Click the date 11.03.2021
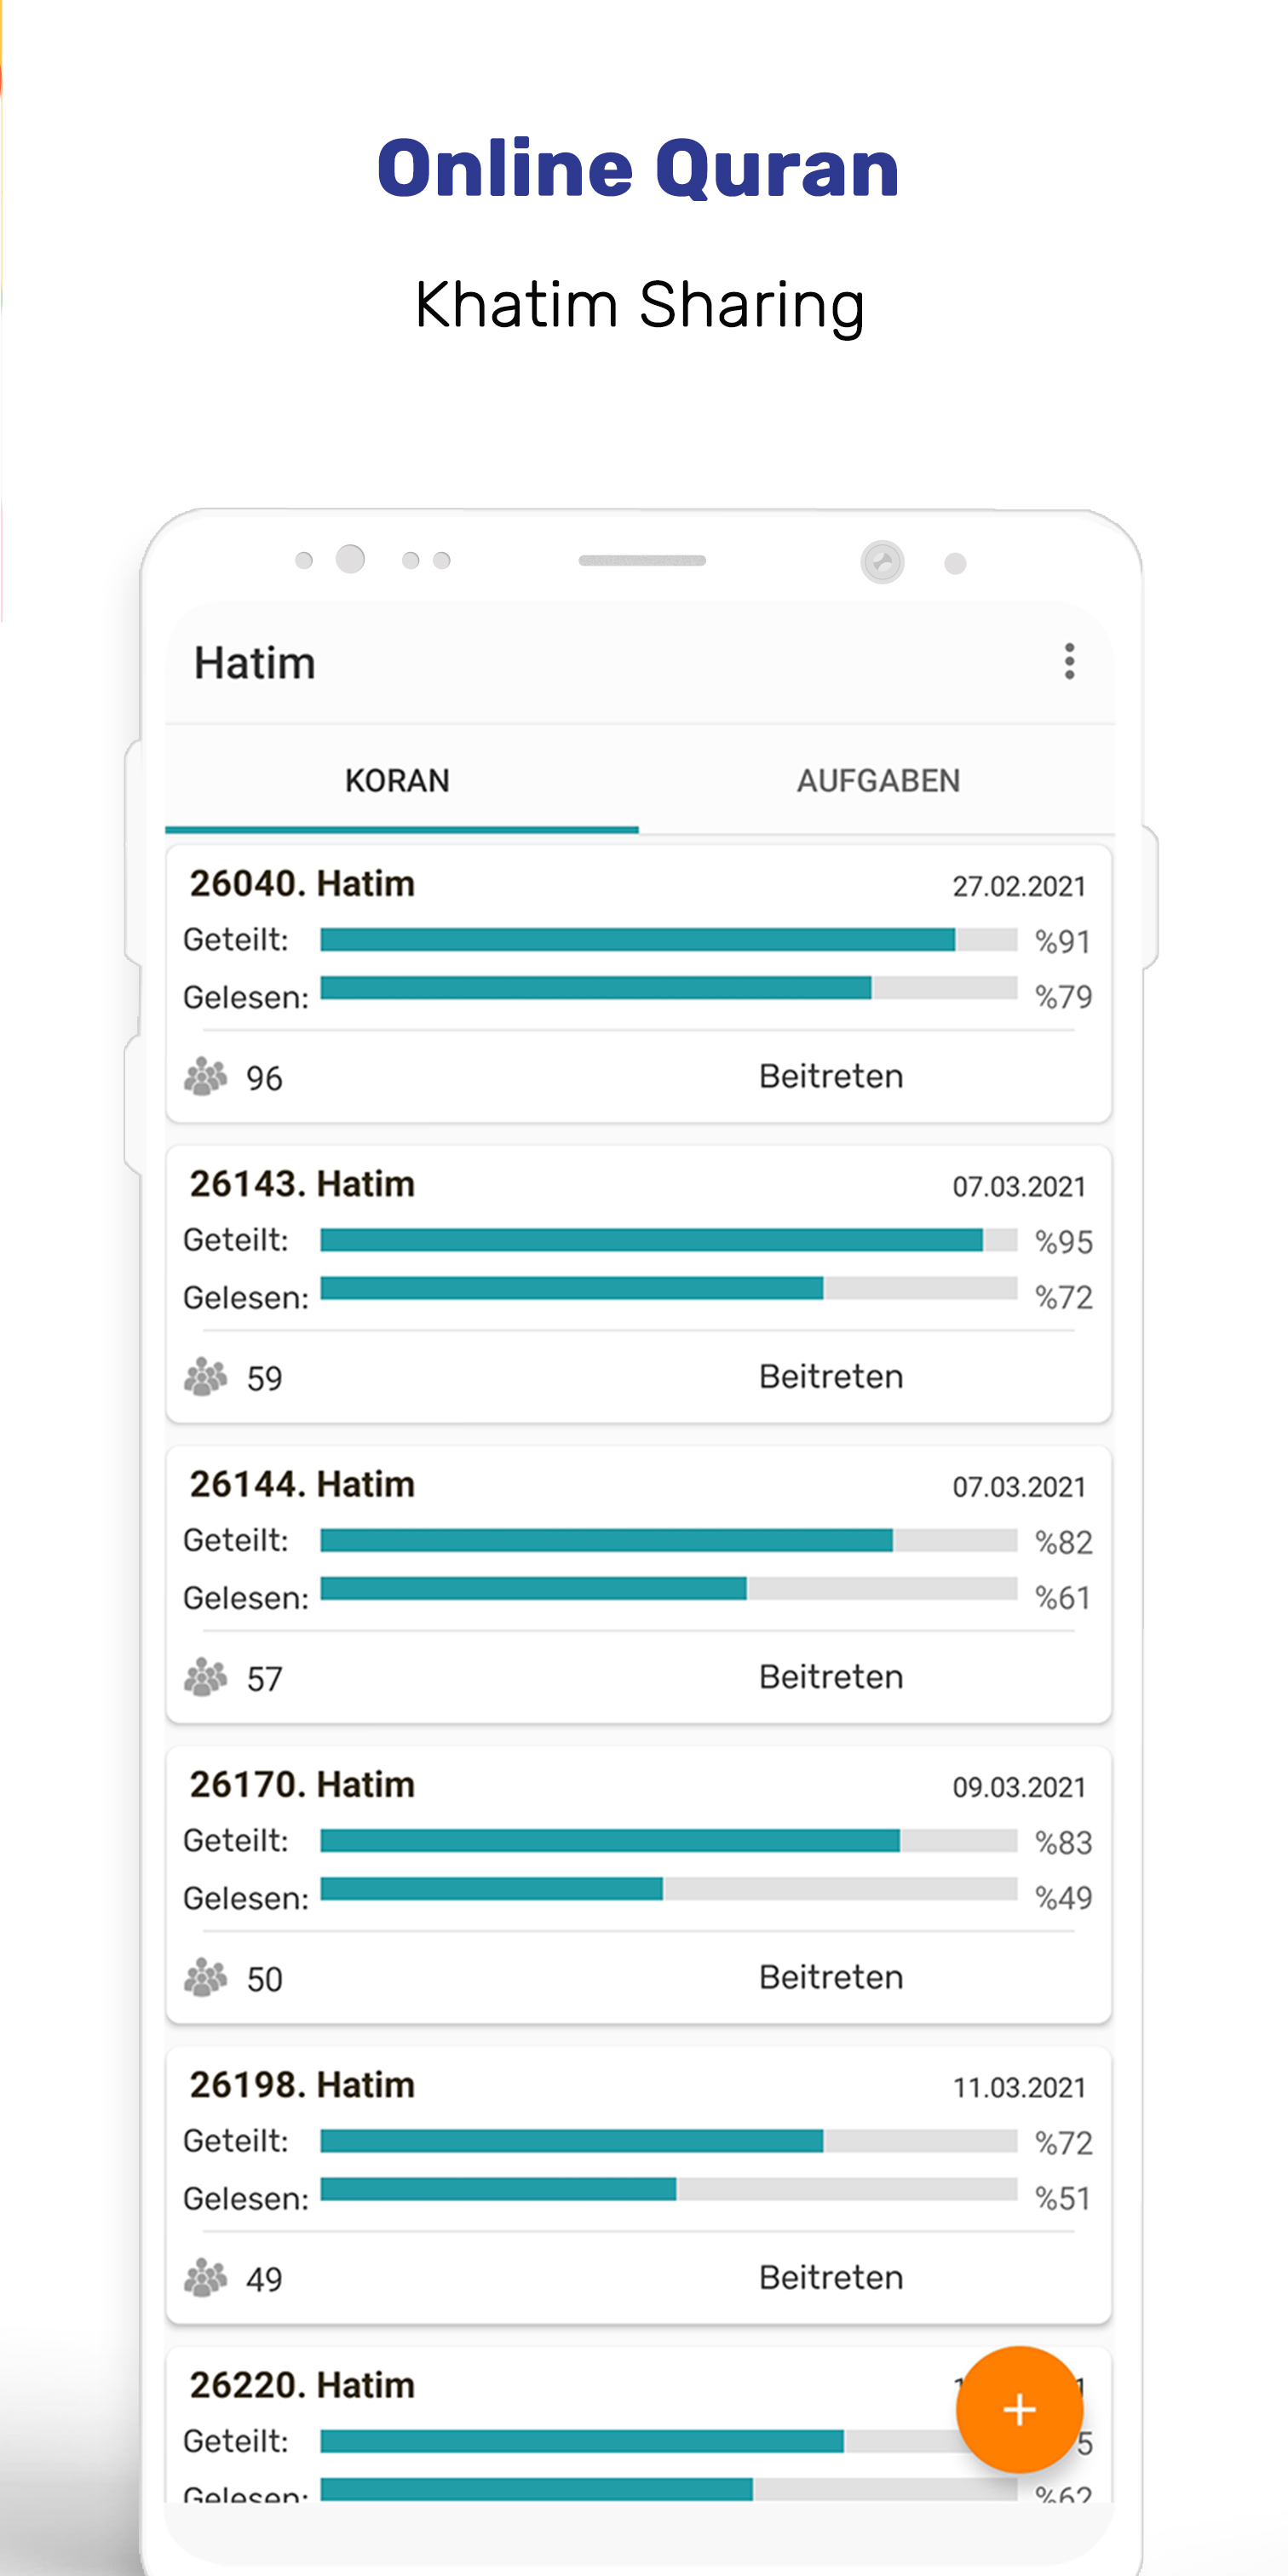The height and width of the screenshot is (2576, 1288). (x=1019, y=2088)
